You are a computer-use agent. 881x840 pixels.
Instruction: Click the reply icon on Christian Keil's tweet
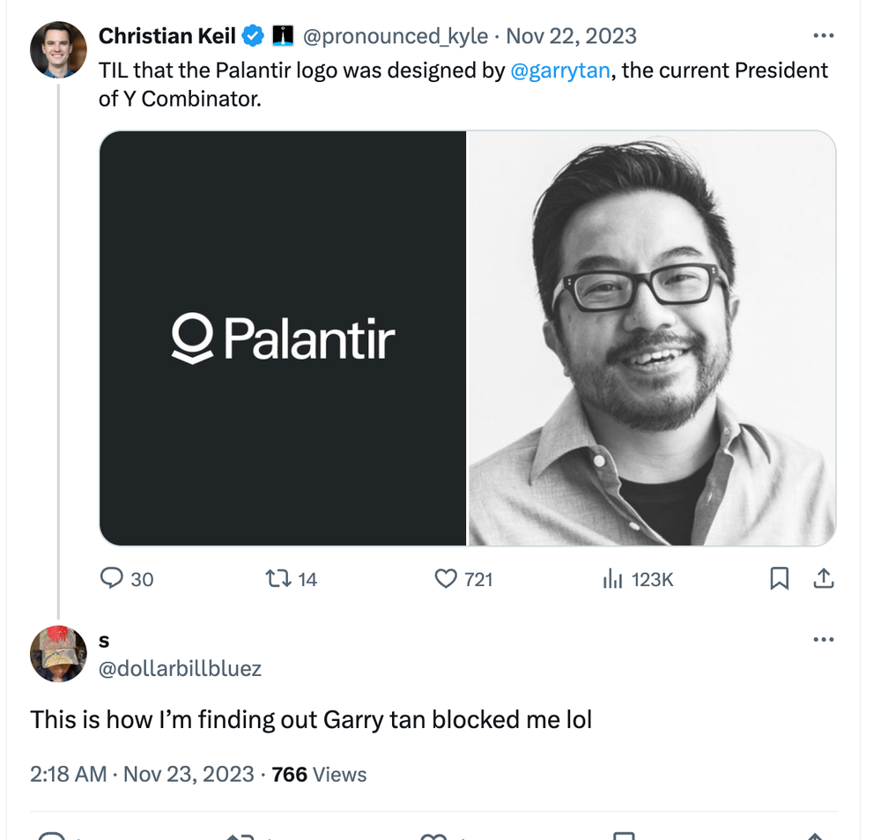[x=113, y=579]
